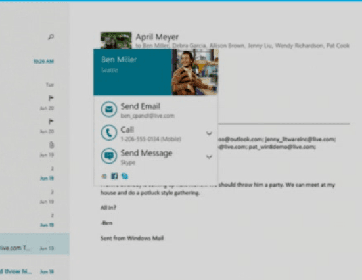The width and height of the screenshot is (362, 280).
Task: Click the Send Email envelope icon
Action: 109,109
